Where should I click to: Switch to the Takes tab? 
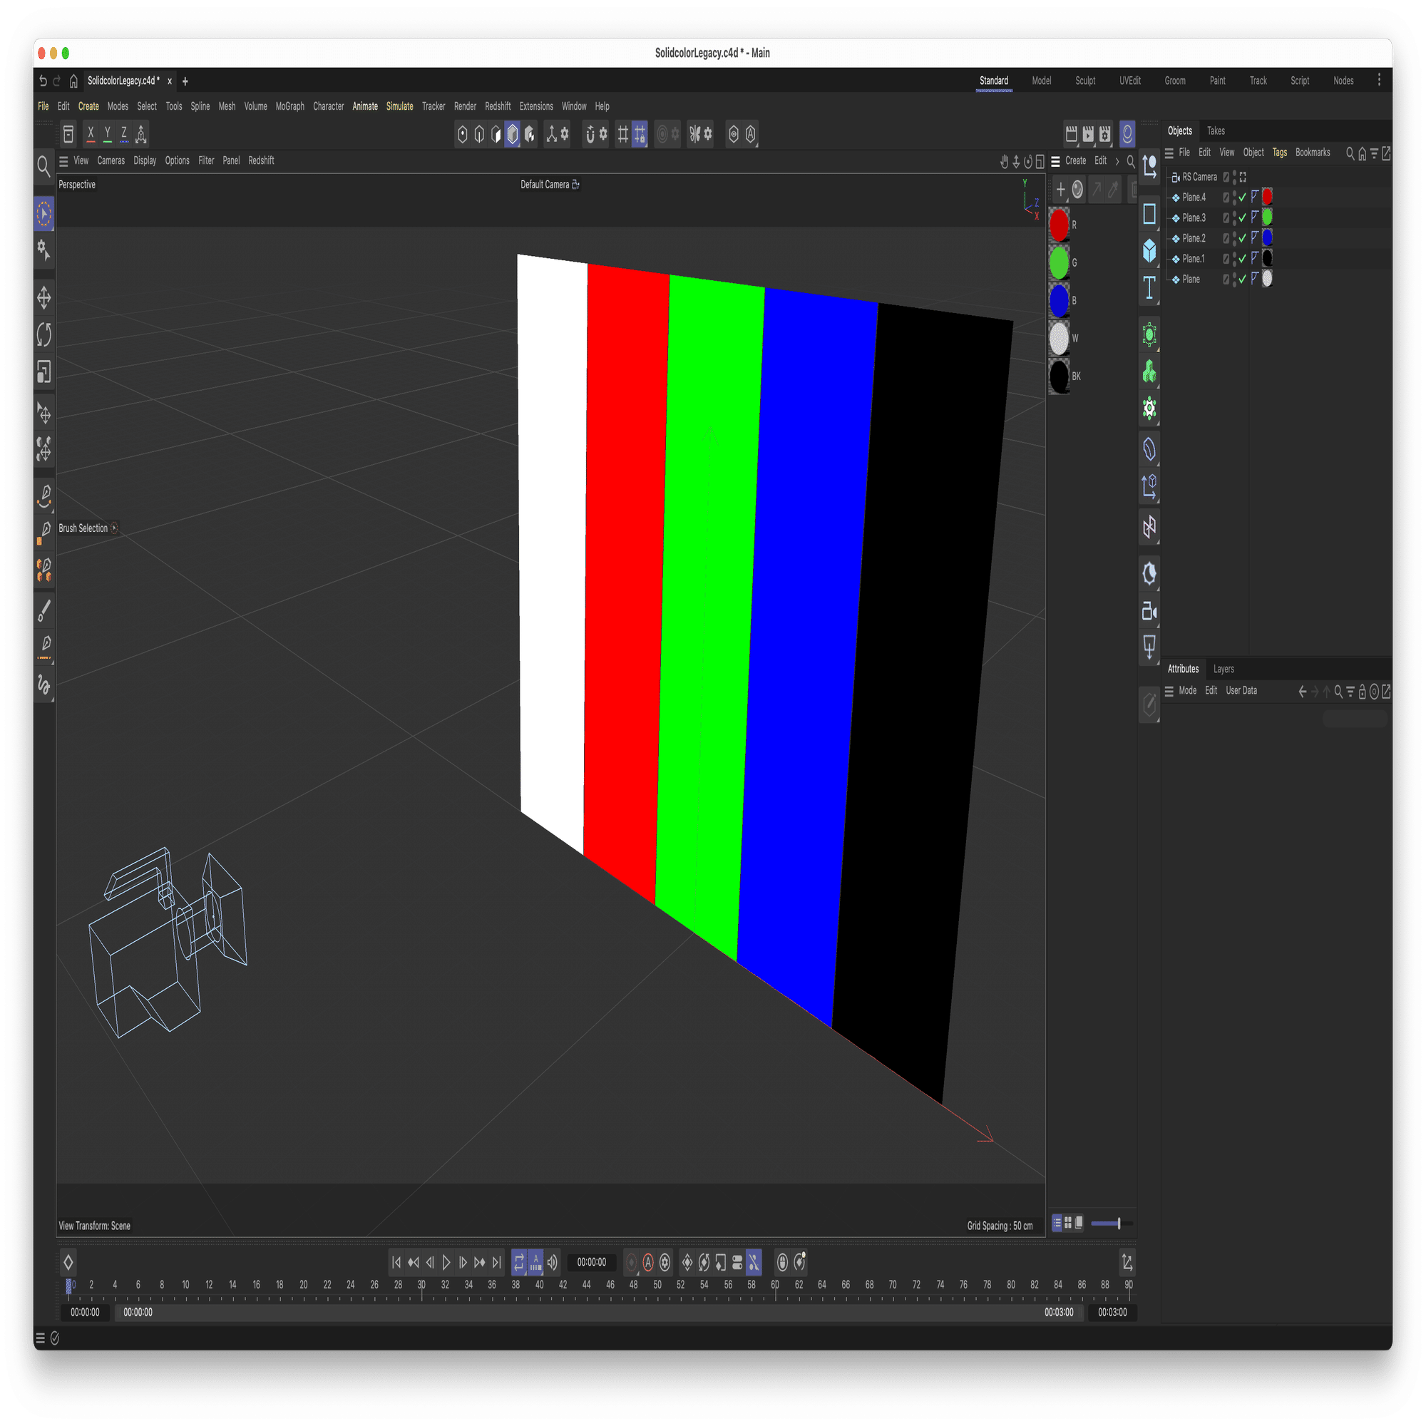[1216, 130]
